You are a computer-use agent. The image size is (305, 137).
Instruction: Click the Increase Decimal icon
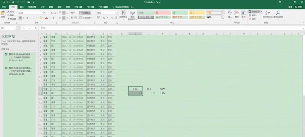tap(112, 18)
